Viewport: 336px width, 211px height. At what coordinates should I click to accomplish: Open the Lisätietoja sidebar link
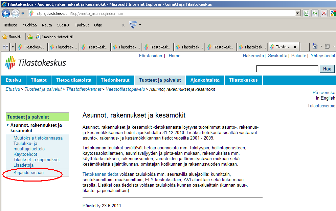(x=23, y=165)
